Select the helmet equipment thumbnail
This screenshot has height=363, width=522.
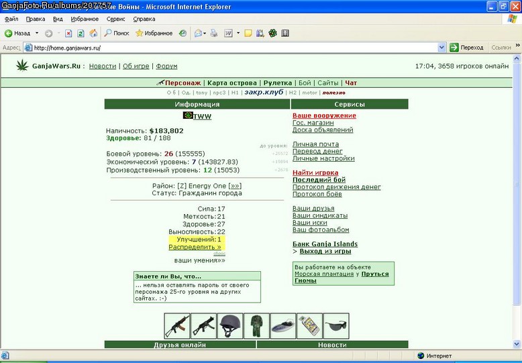[x=230, y=325]
